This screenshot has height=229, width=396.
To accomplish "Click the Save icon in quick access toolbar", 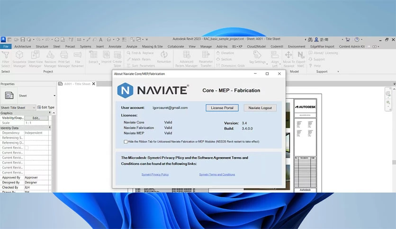I will point(23,40).
